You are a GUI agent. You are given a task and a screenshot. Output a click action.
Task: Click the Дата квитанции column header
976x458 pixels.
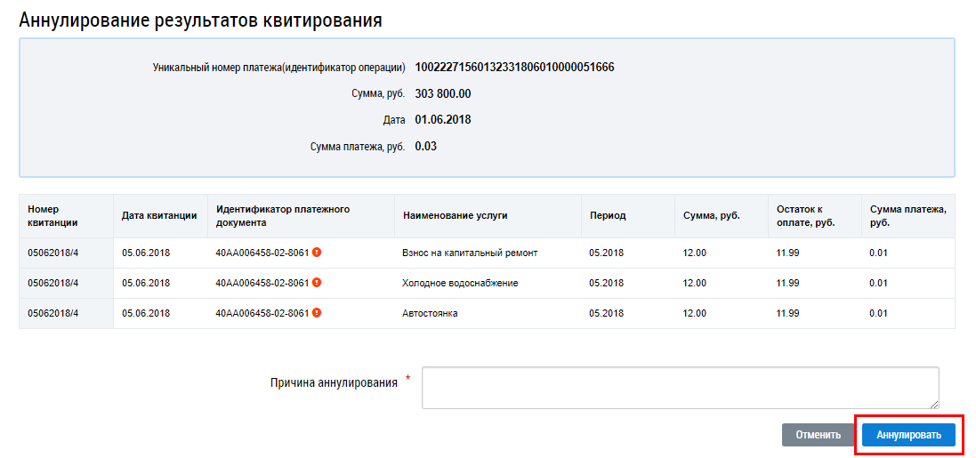[x=159, y=215]
